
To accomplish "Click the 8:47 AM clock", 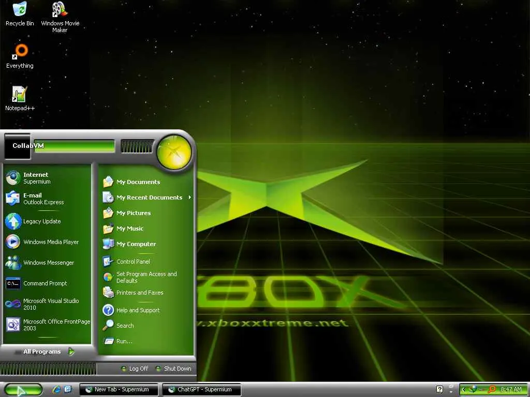I will (x=511, y=390).
